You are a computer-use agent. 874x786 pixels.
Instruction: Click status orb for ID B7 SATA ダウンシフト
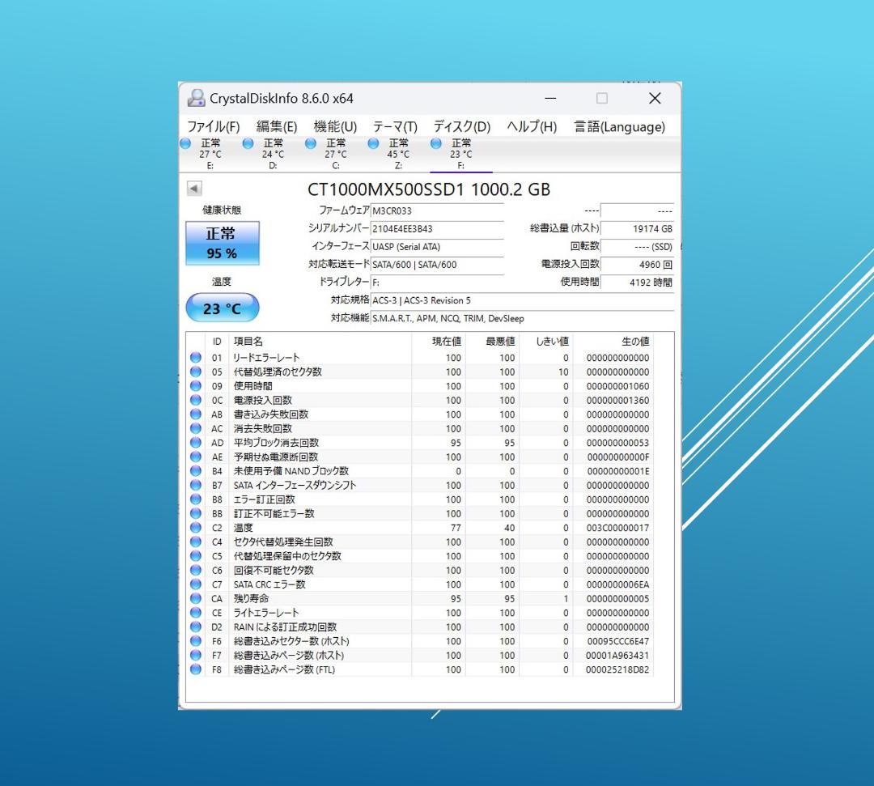(x=196, y=485)
